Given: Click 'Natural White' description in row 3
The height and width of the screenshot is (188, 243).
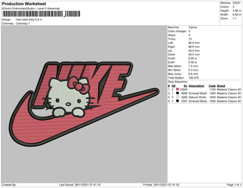Looking at the screenshot, I should (197, 97).
